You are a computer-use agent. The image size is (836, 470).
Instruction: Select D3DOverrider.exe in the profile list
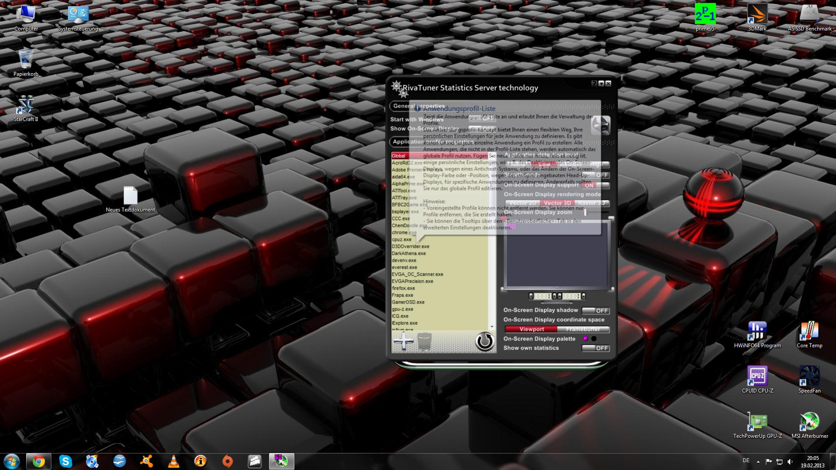point(440,247)
